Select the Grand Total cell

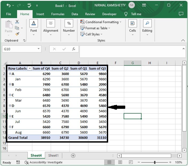(x=20, y=138)
